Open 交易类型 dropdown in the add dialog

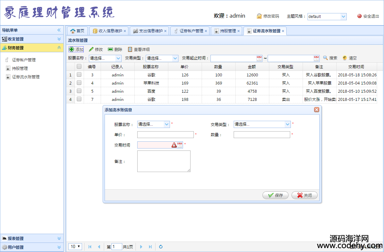pyautogui.click(x=287, y=124)
